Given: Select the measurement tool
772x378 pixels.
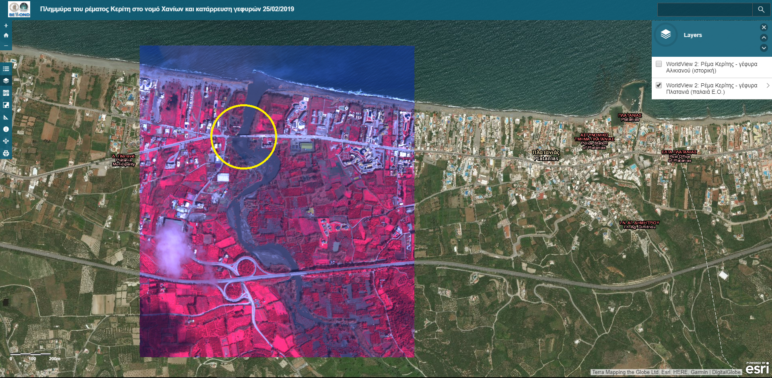Looking at the screenshot, I should tap(6, 118).
